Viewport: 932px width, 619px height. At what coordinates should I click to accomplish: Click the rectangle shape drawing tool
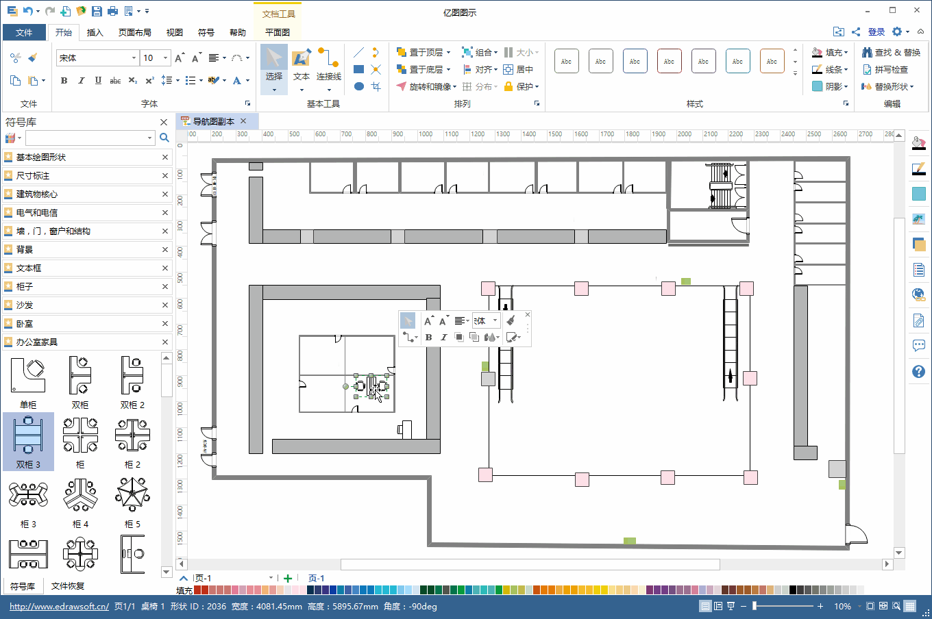[x=358, y=69]
